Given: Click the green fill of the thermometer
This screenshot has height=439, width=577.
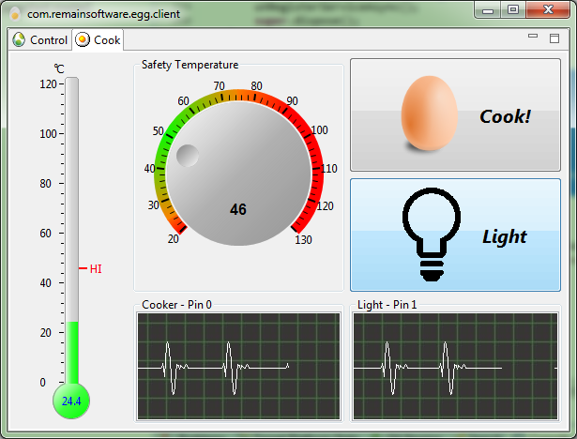Looking at the screenshot, I should click(x=71, y=352).
